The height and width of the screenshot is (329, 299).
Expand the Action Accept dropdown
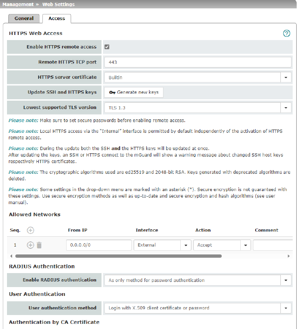(x=222, y=245)
